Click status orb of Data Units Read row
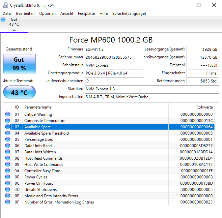The width and height of the screenshot is (222, 218). pyautogui.click(x=8, y=145)
